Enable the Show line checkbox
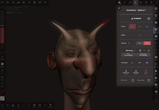The height and width of the screenshot is (110, 159). click(x=133, y=80)
